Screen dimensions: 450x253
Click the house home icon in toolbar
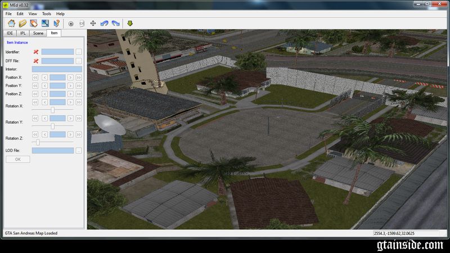[11, 23]
